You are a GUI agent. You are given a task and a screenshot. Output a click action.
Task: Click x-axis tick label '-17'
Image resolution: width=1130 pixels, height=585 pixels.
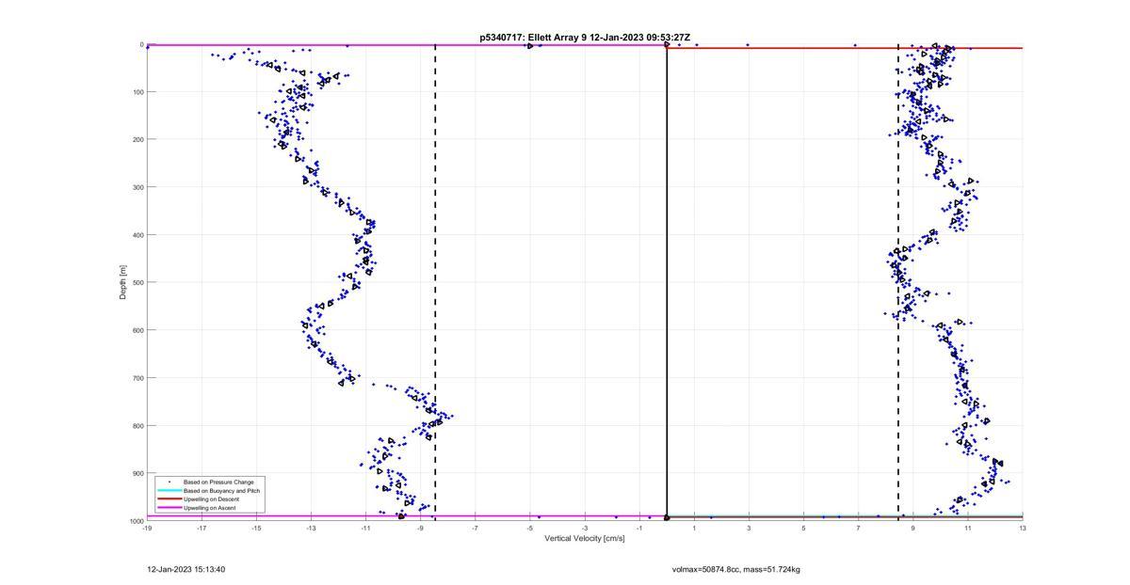202,528
